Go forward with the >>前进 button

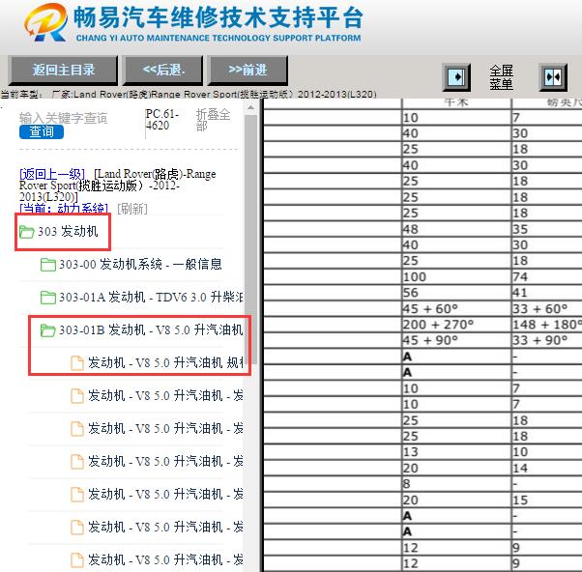pyautogui.click(x=247, y=71)
